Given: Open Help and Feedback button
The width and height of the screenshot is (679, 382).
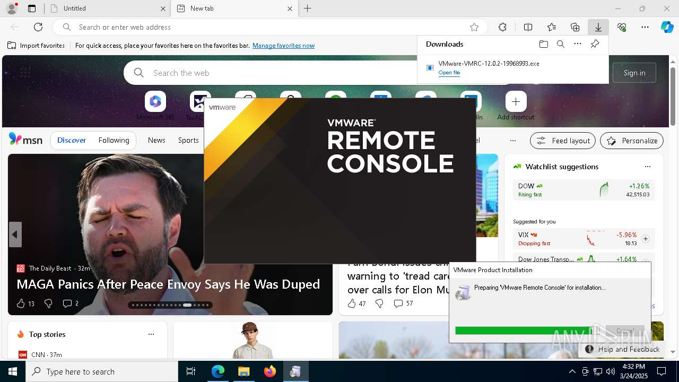Looking at the screenshot, I should pos(622,349).
